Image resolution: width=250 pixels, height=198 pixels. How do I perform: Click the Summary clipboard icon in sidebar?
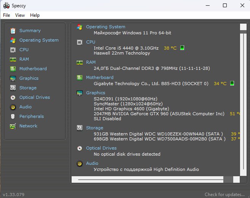[13, 31]
